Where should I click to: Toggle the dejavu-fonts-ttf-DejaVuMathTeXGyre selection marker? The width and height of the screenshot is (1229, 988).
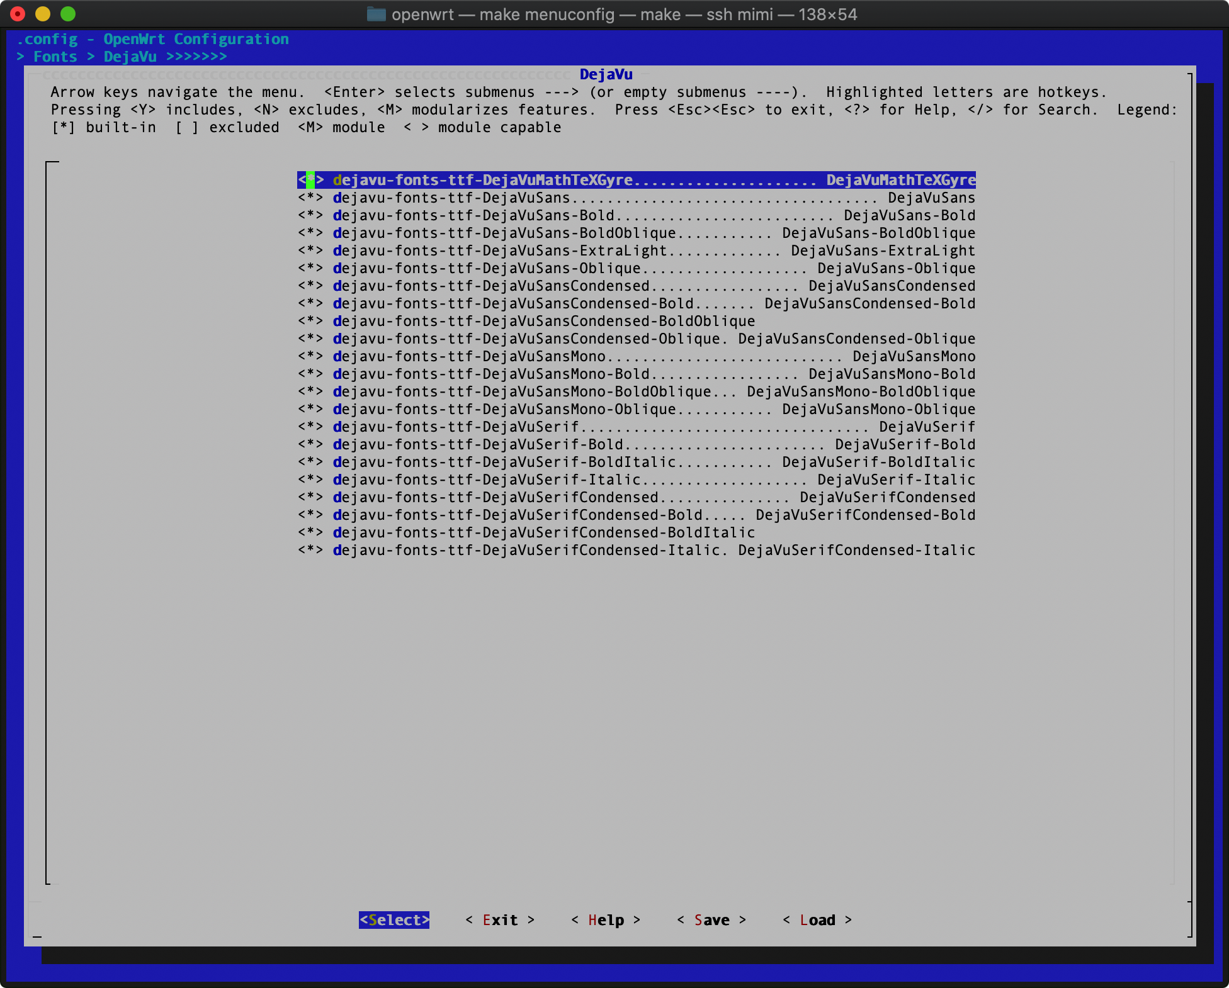coord(310,180)
